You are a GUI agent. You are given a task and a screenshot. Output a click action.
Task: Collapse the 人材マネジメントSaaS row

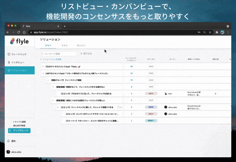click(x=43, y=73)
